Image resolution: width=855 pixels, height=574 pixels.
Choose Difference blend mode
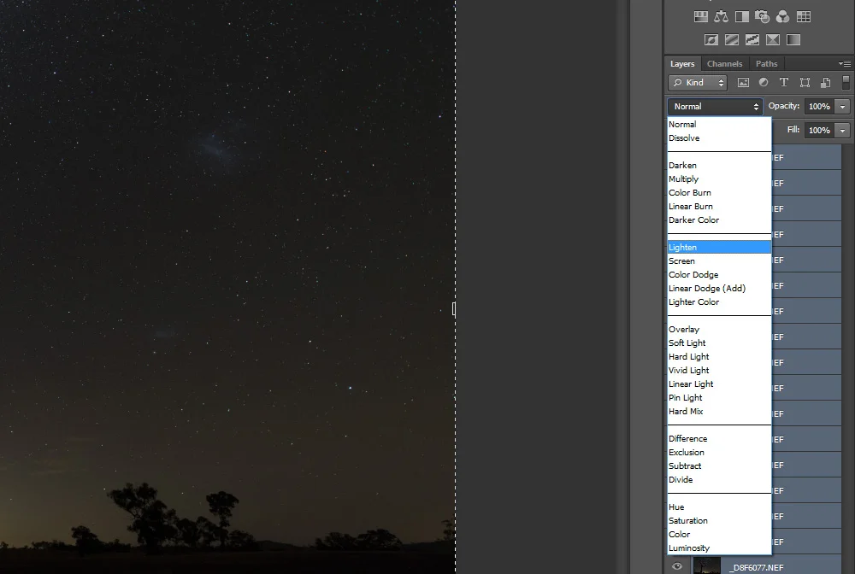tap(719, 438)
